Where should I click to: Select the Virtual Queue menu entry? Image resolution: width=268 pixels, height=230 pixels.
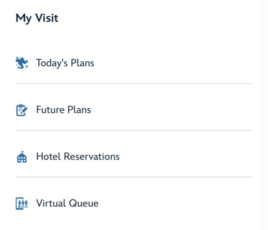pos(67,204)
